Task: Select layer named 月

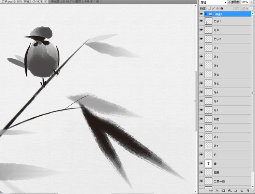Action: [x=228, y=154]
